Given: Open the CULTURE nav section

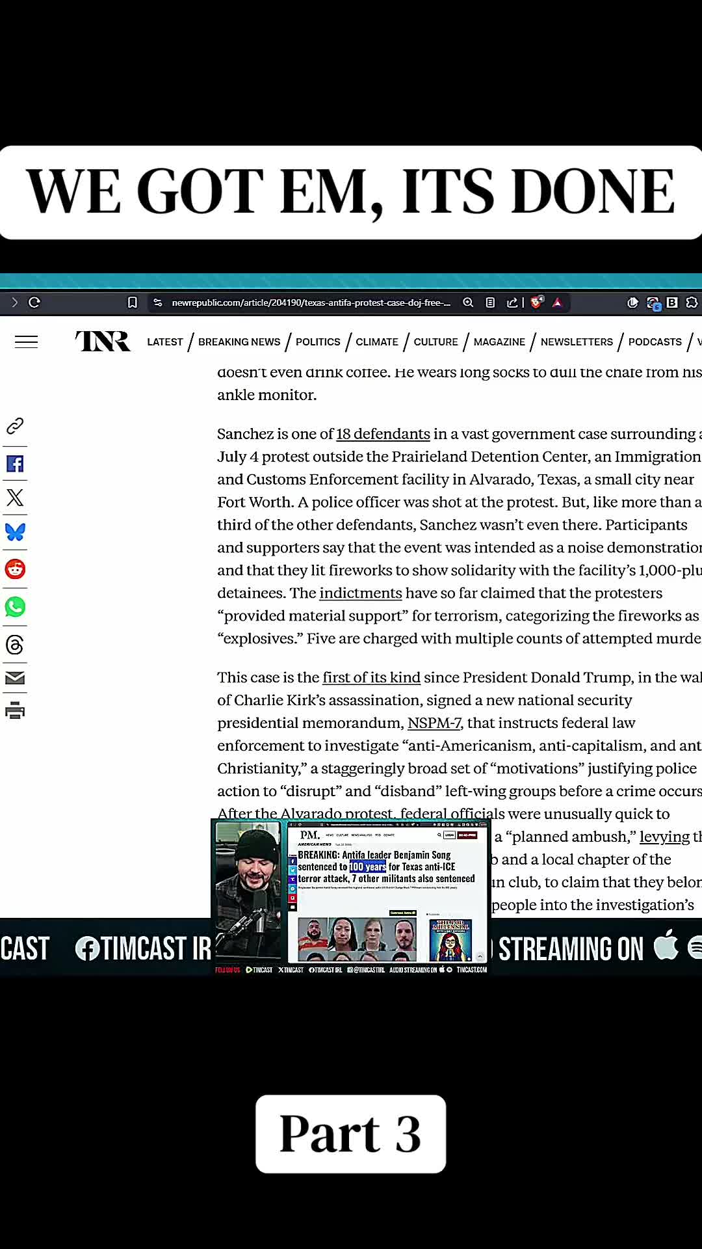Looking at the screenshot, I should click(x=436, y=342).
